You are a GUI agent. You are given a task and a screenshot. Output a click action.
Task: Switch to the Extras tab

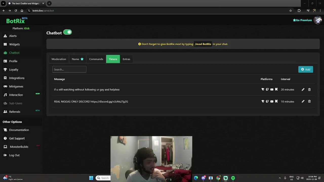click(x=126, y=59)
